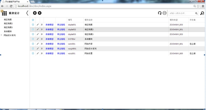
Task: Click the delete circle-X toolbar icon
Action: pos(40,13)
